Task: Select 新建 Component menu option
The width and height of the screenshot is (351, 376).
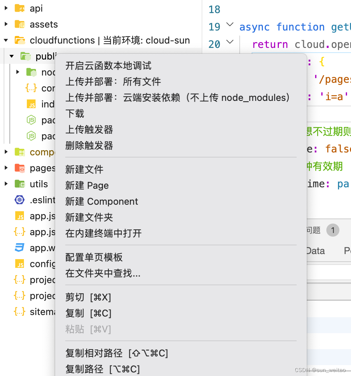Action: pos(102,201)
